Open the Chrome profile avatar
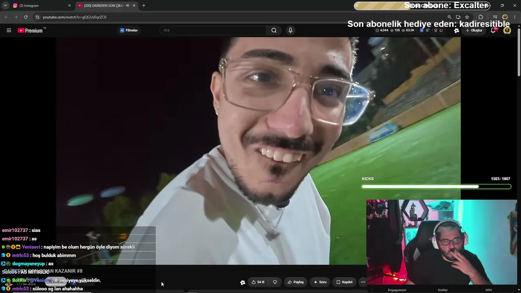Screen dimensions: 521x293 tap(505, 17)
